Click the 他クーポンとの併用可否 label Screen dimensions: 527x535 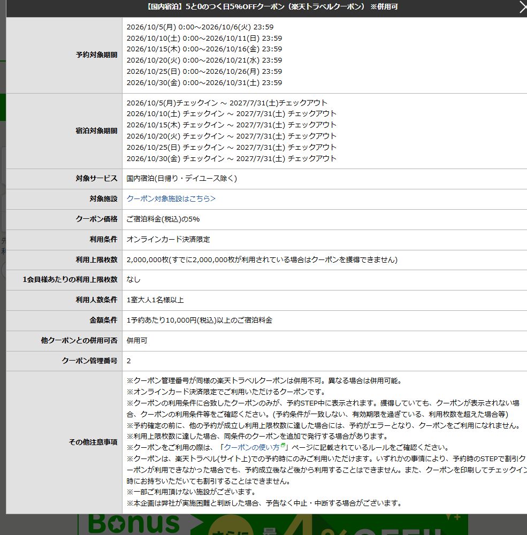click(x=79, y=340)
